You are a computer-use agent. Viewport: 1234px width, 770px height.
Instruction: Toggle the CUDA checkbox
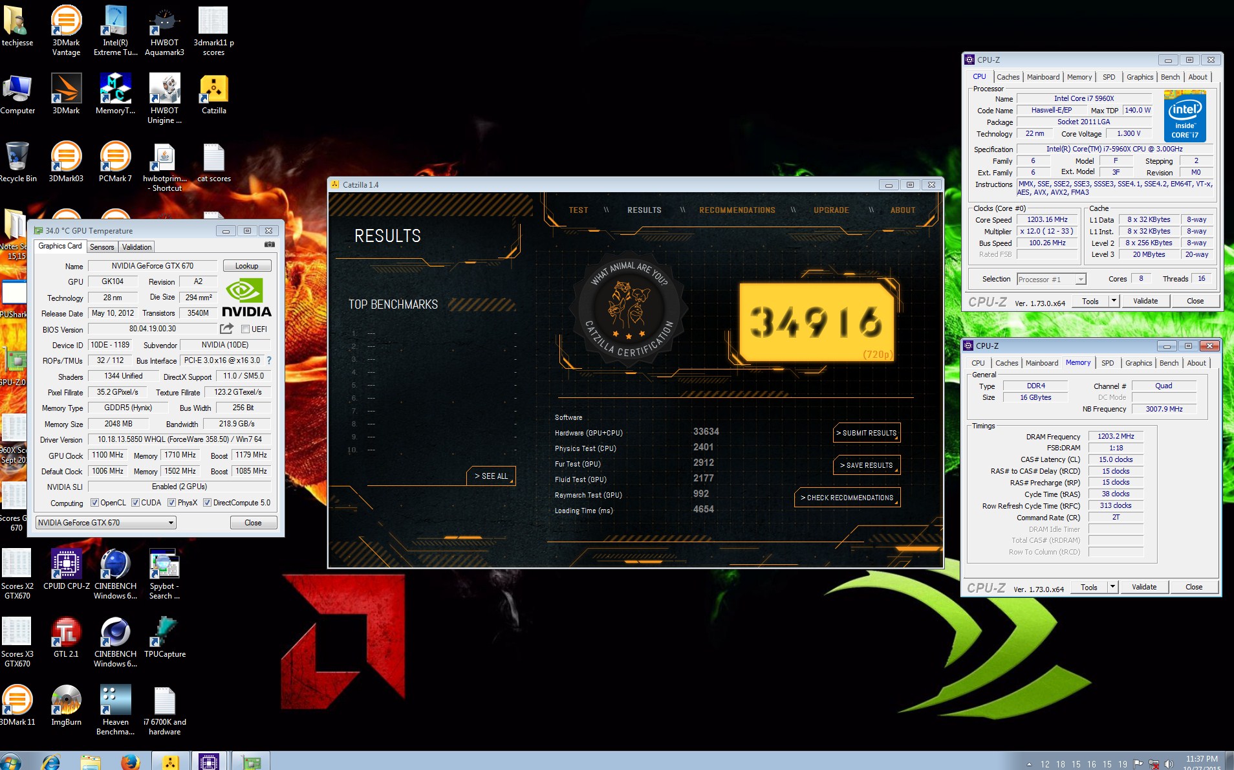[135, 503]
